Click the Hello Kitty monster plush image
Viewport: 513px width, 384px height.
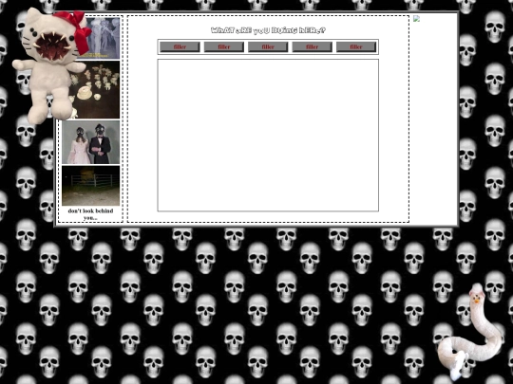point(50,65)
